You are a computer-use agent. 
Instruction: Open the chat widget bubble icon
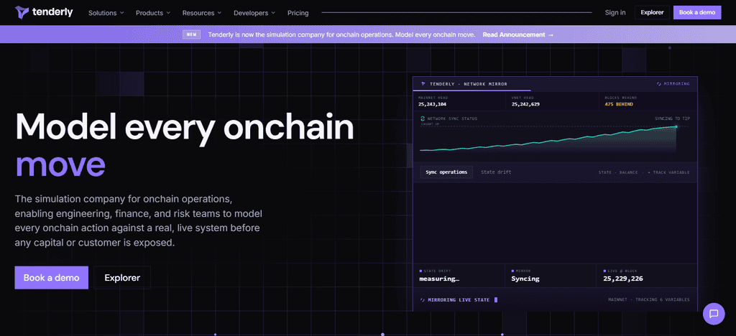(714, 314)
